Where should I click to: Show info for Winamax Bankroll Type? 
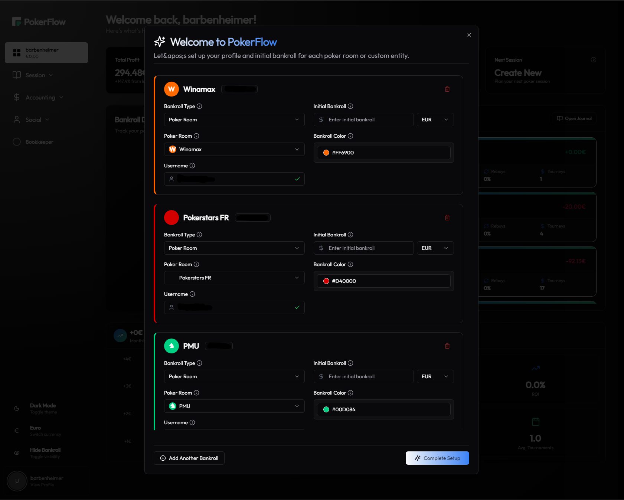tap(199, 106)
